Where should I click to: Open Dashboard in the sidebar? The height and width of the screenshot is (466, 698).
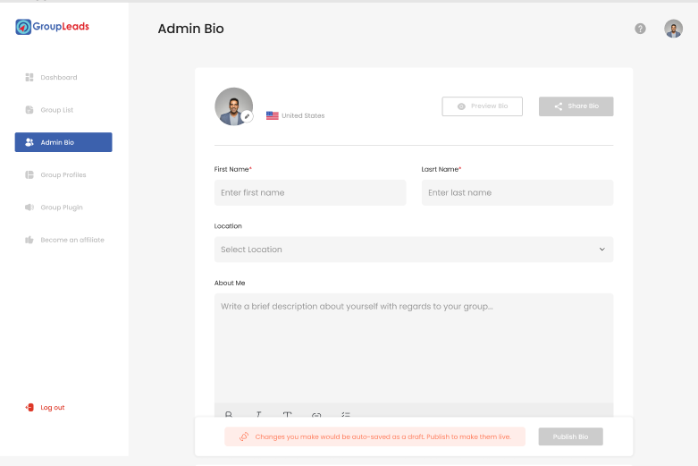(x=58, y=78)
